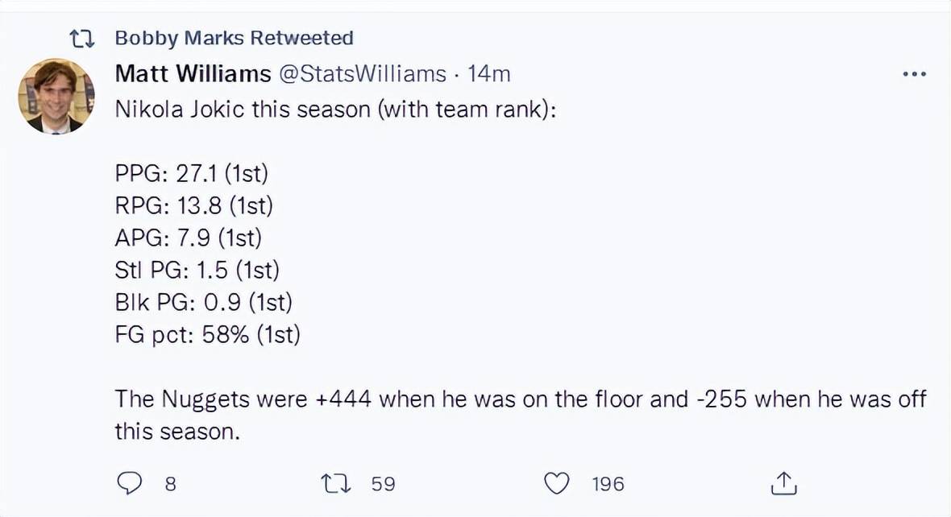
Task: Like the tweet with the heart icon
Action: (556, 483)
